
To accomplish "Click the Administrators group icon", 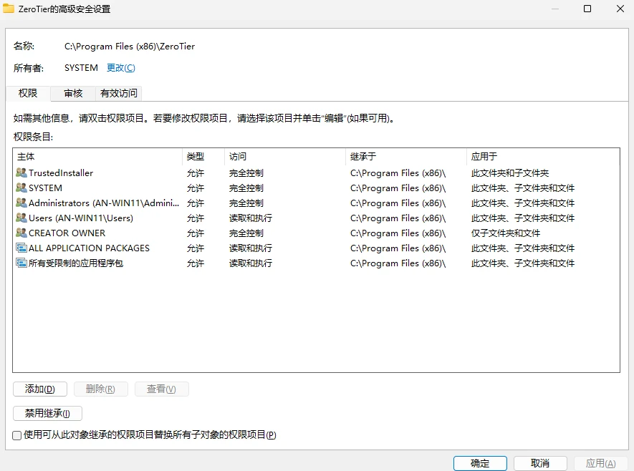I will tap(21, 203).
